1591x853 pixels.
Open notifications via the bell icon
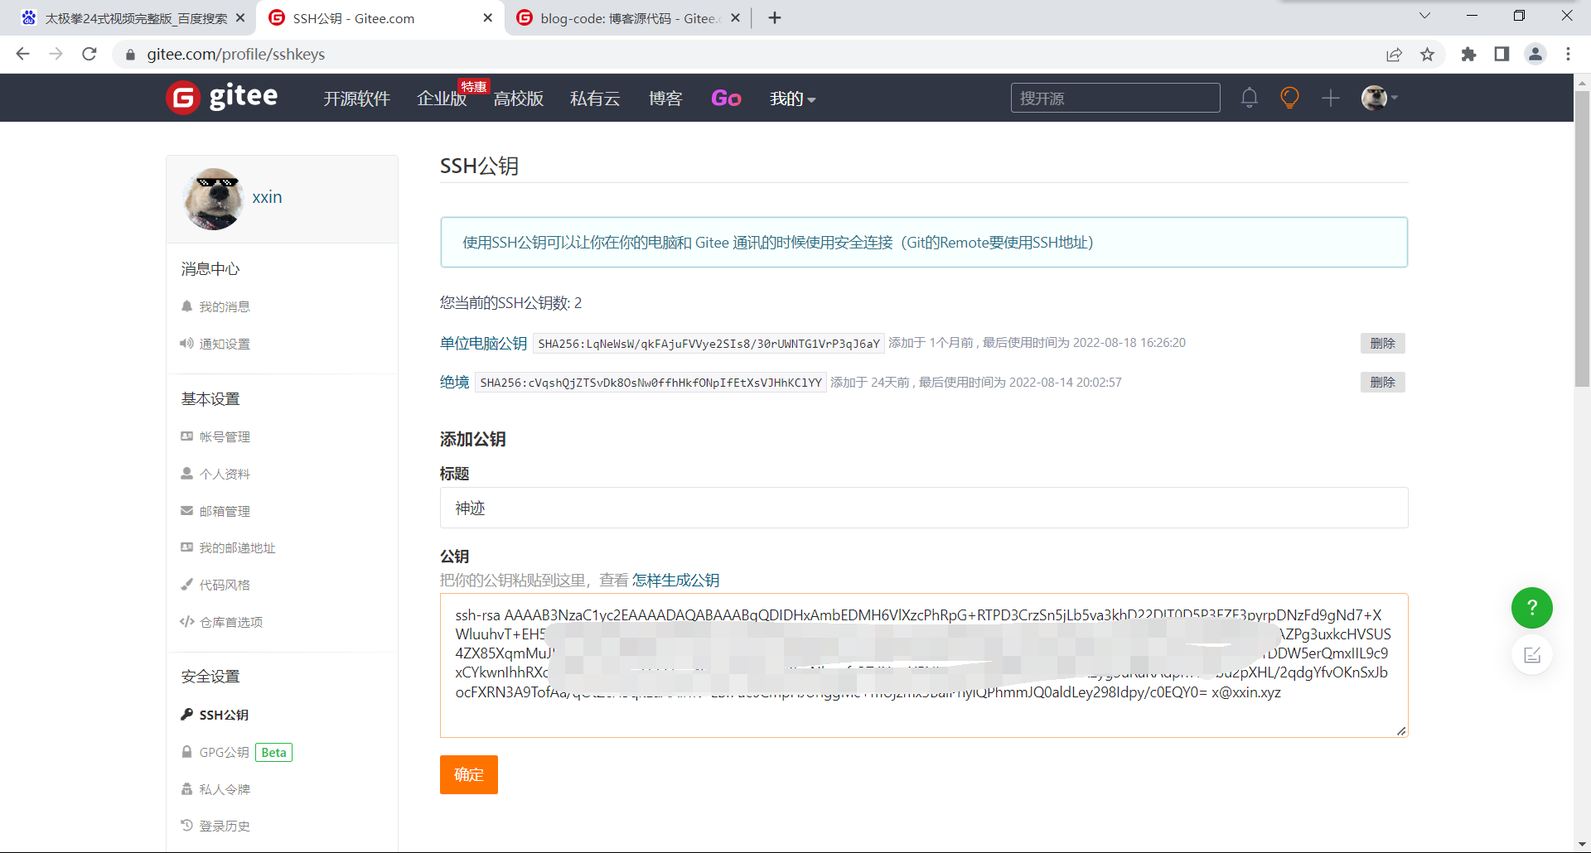pos(1250,97)
